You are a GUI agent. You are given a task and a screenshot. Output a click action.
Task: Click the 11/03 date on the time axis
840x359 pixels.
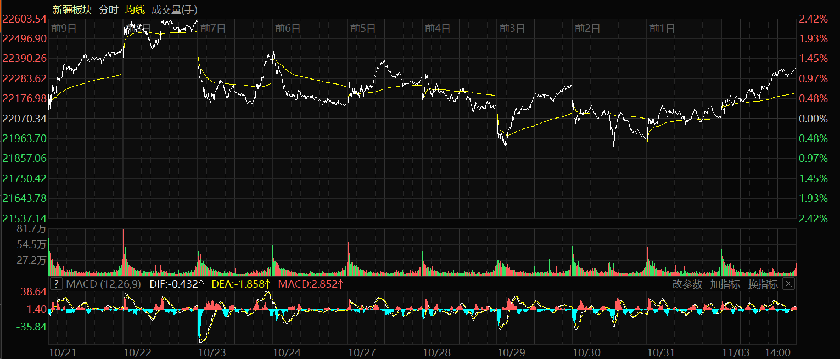click(734, 351)
